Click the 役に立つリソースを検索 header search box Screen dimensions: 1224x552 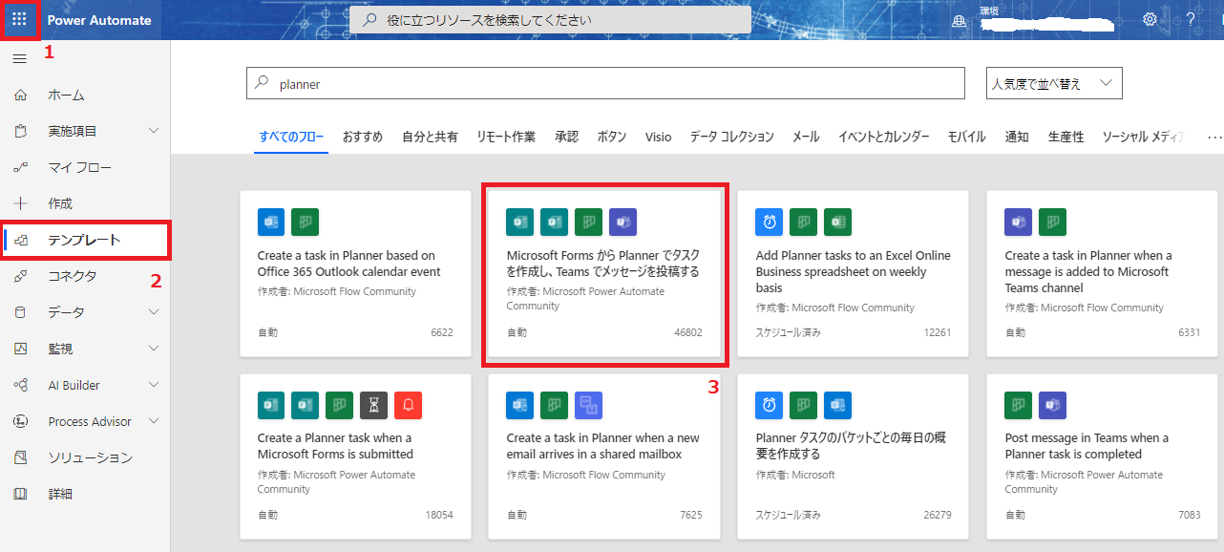pyautogui.click(x=550, y=19)
